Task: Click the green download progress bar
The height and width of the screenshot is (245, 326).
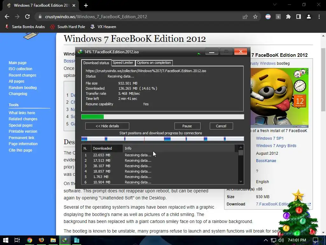Action: [163, 117]
